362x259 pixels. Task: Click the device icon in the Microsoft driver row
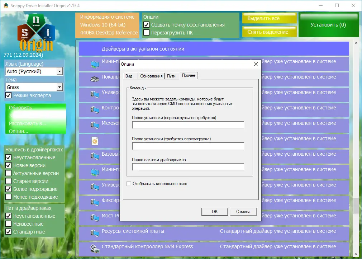95,125
